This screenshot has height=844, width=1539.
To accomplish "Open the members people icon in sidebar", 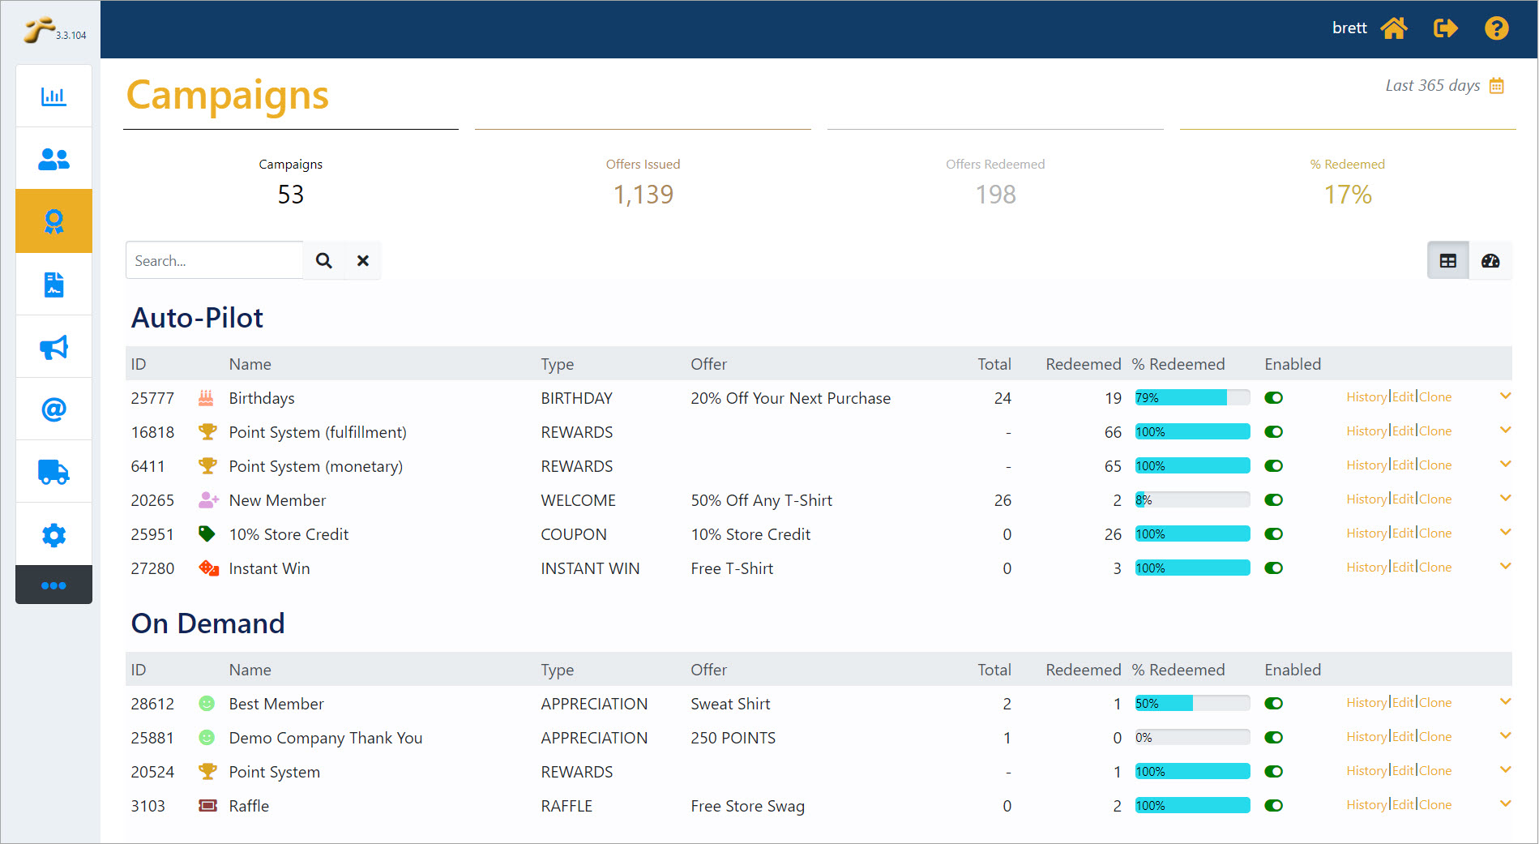I will point(53,159).
